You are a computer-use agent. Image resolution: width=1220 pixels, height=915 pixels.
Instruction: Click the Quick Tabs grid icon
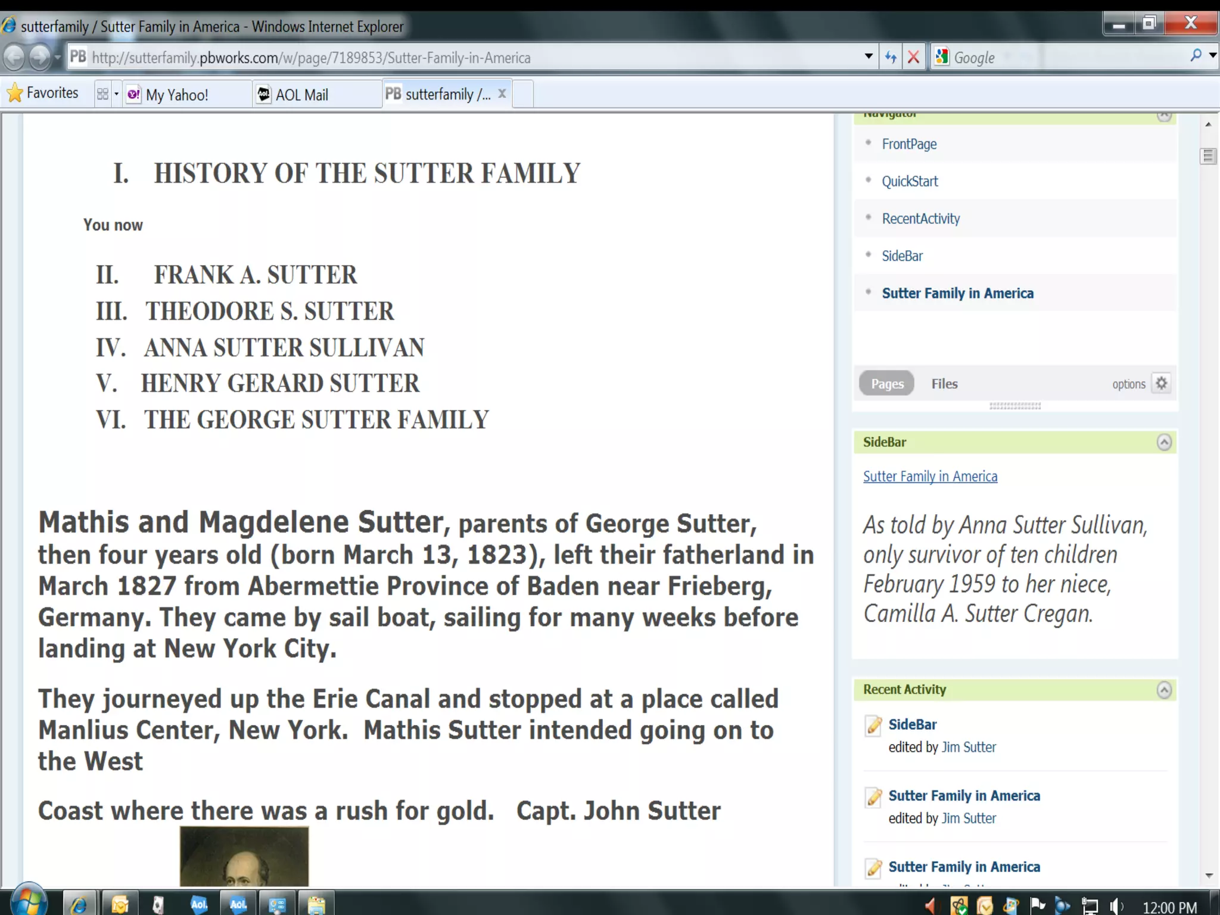[102, 94]
